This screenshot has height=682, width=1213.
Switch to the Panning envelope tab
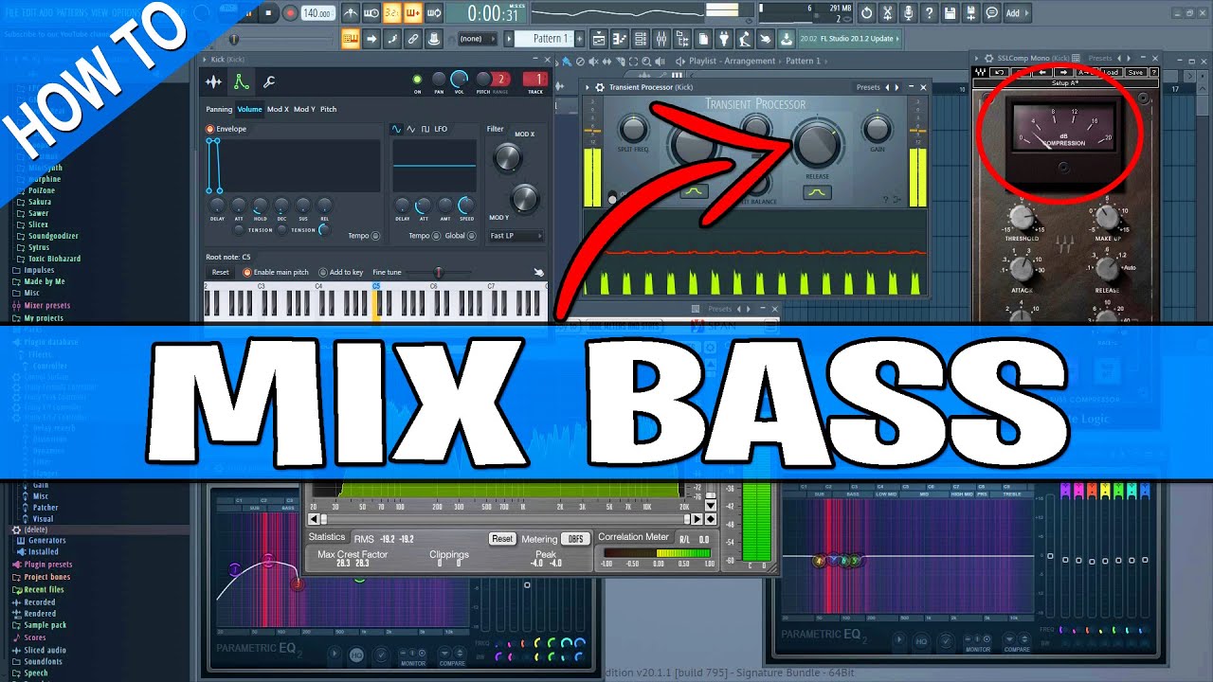point(219,109)
